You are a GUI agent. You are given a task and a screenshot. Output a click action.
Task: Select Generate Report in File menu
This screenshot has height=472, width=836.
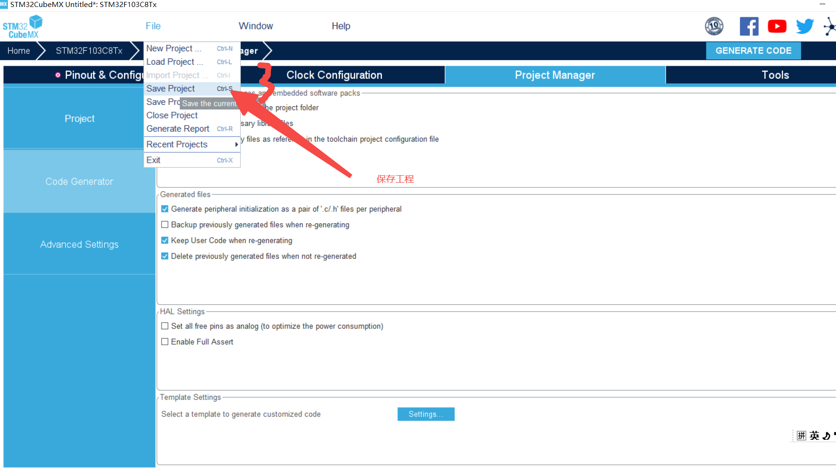tap(192, 129)
